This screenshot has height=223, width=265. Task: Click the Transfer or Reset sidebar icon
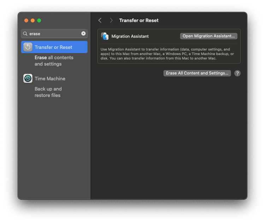coord(28,47)
